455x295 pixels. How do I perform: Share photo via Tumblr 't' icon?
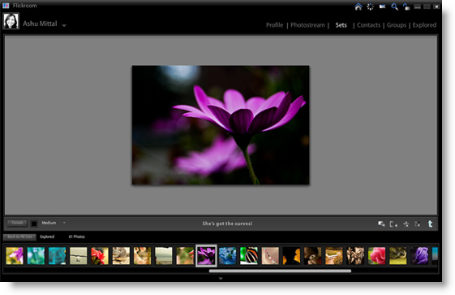(x=431, y=223)
